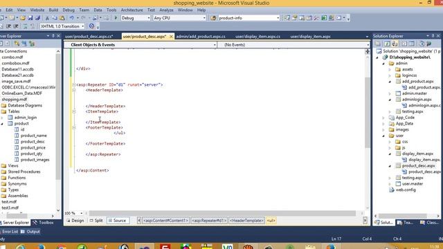Click the ASP.NET Configuration icon in Solution Explorer

click(429, 44)
